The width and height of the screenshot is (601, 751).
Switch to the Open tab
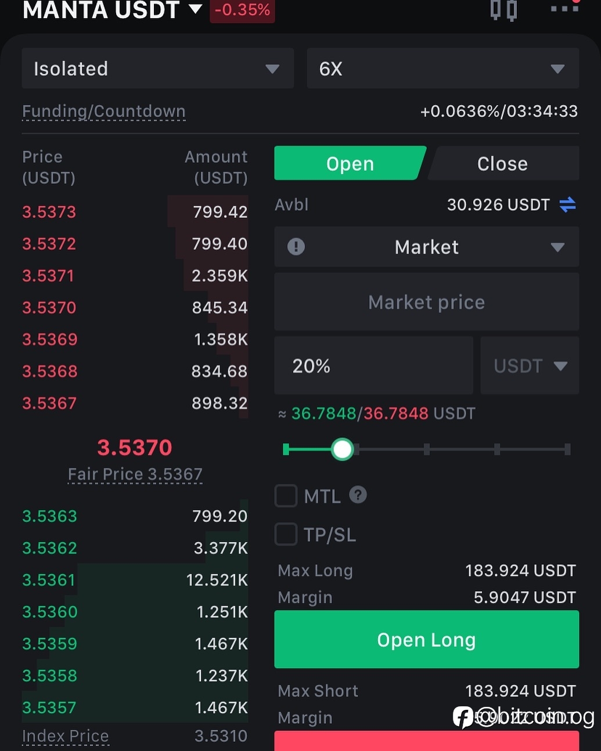pos(350,163)
